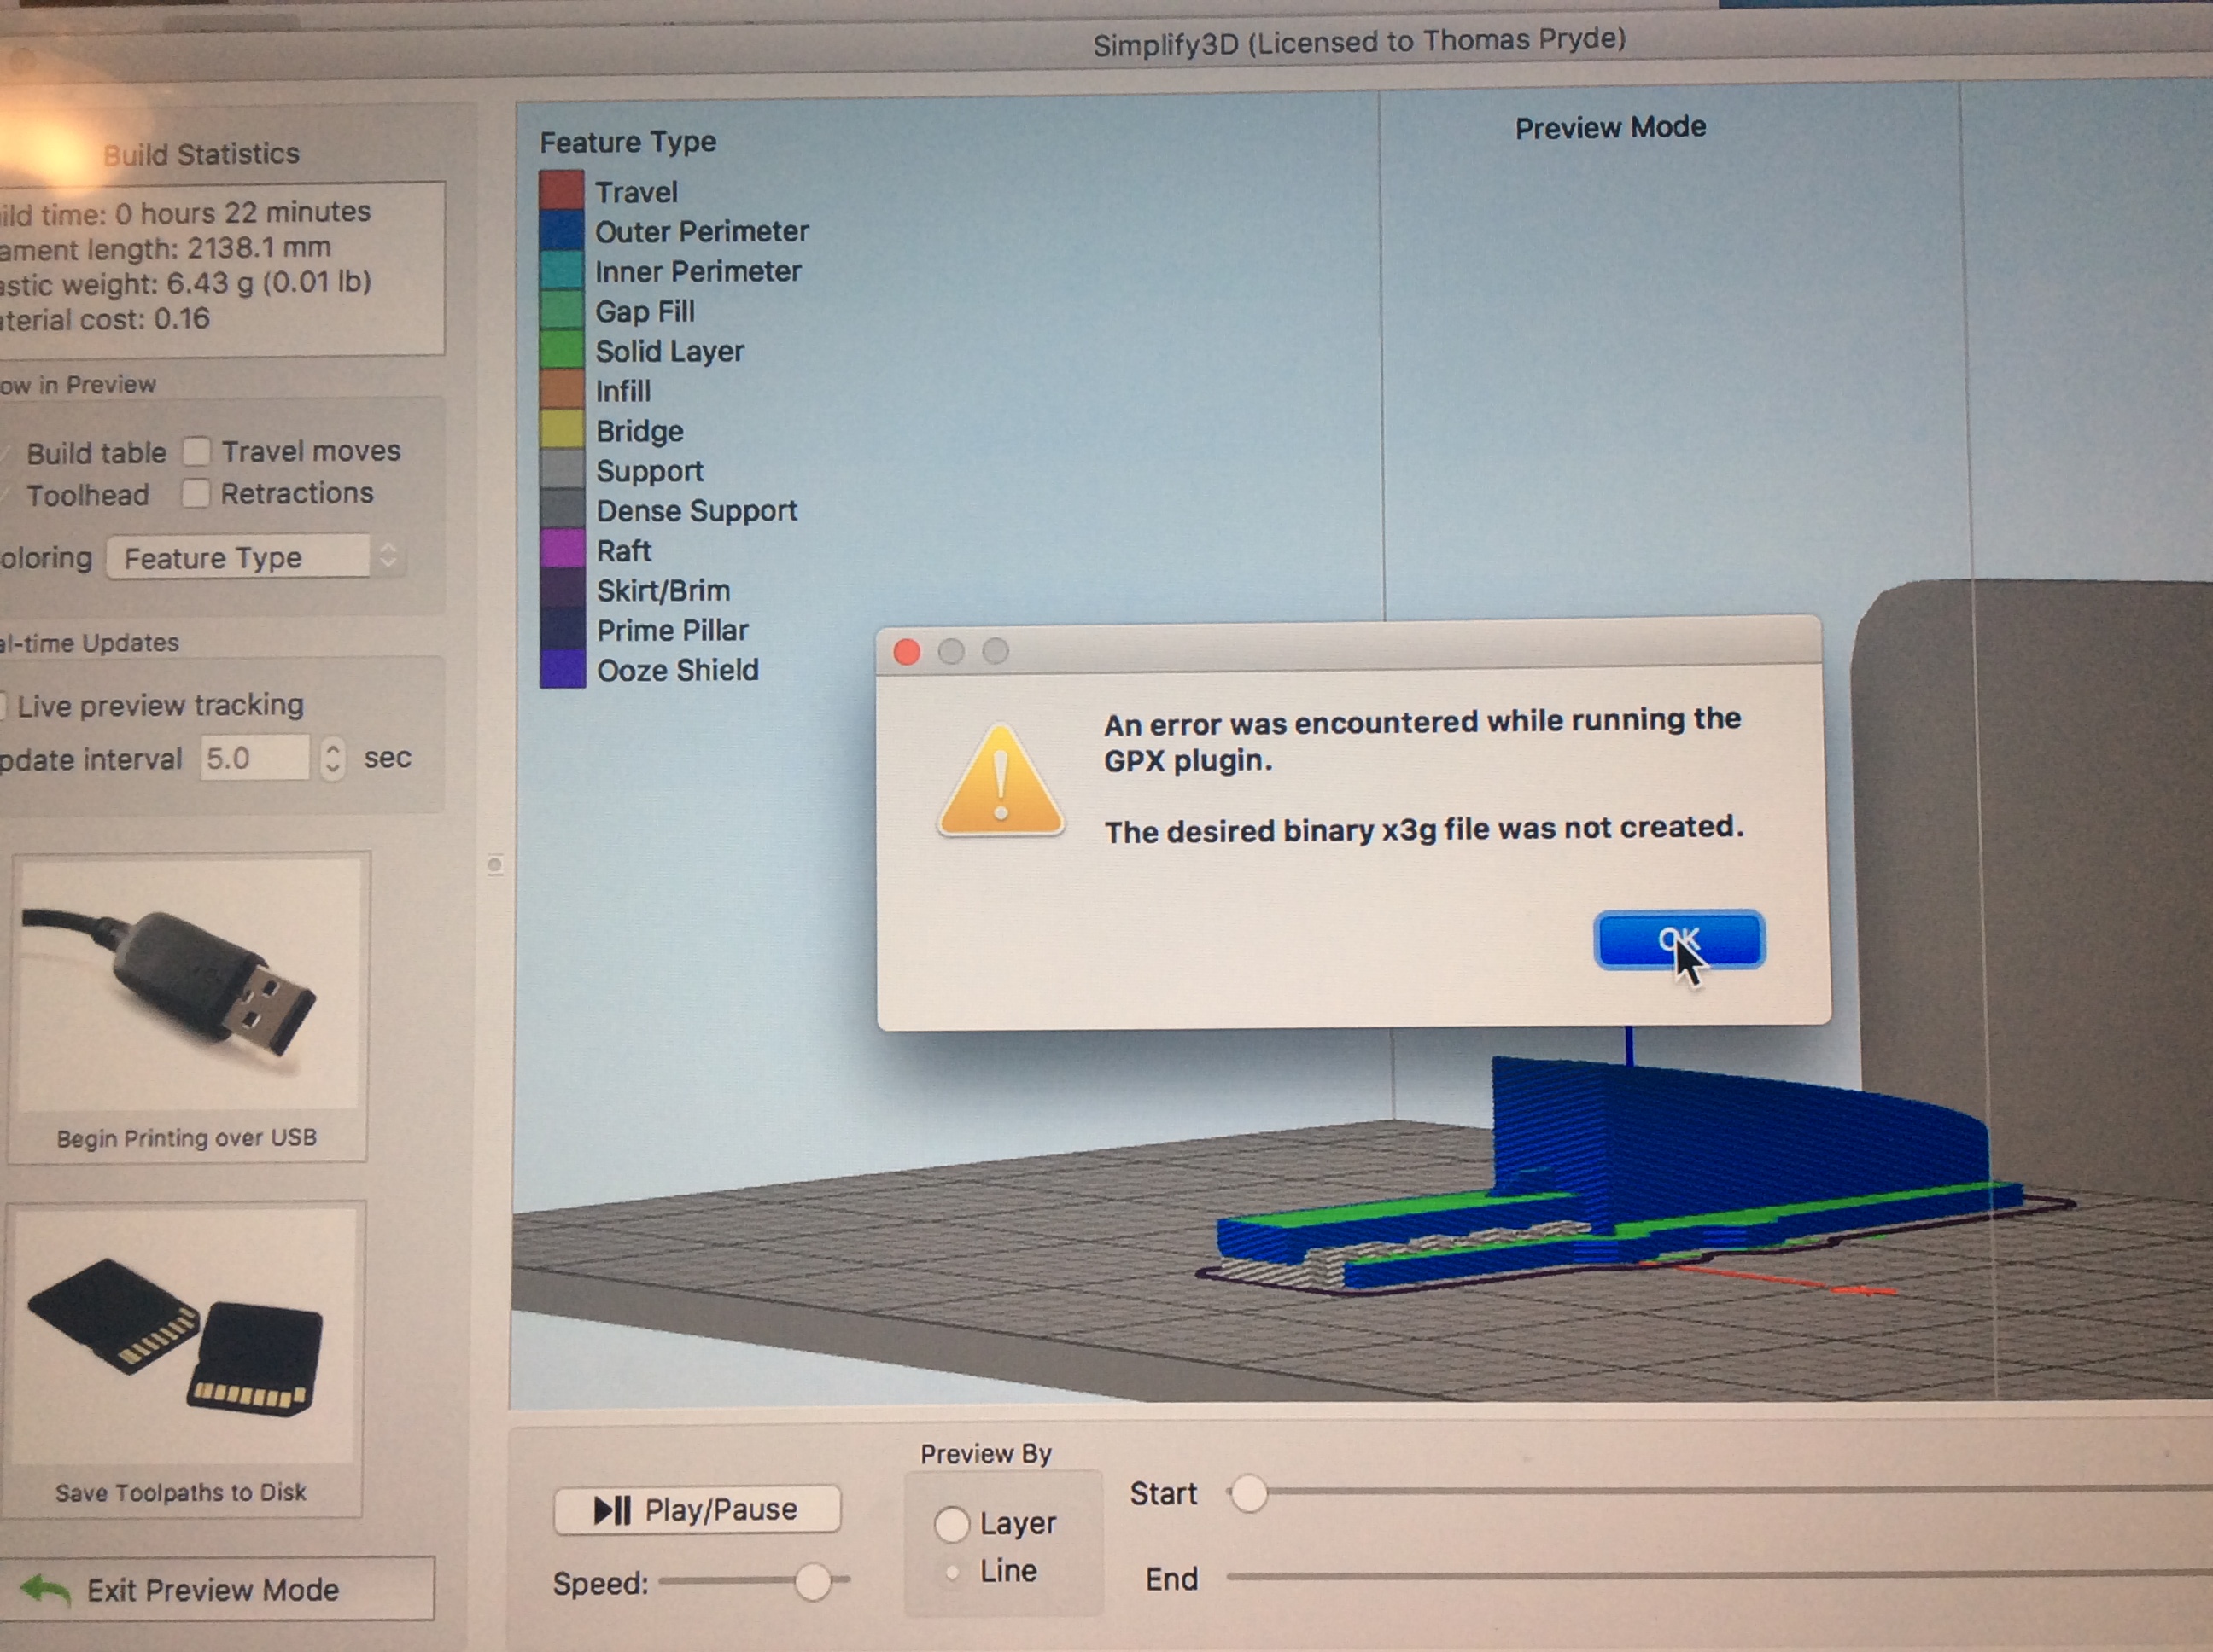Click the update interval stepper arrows

[x=333, y=758]
